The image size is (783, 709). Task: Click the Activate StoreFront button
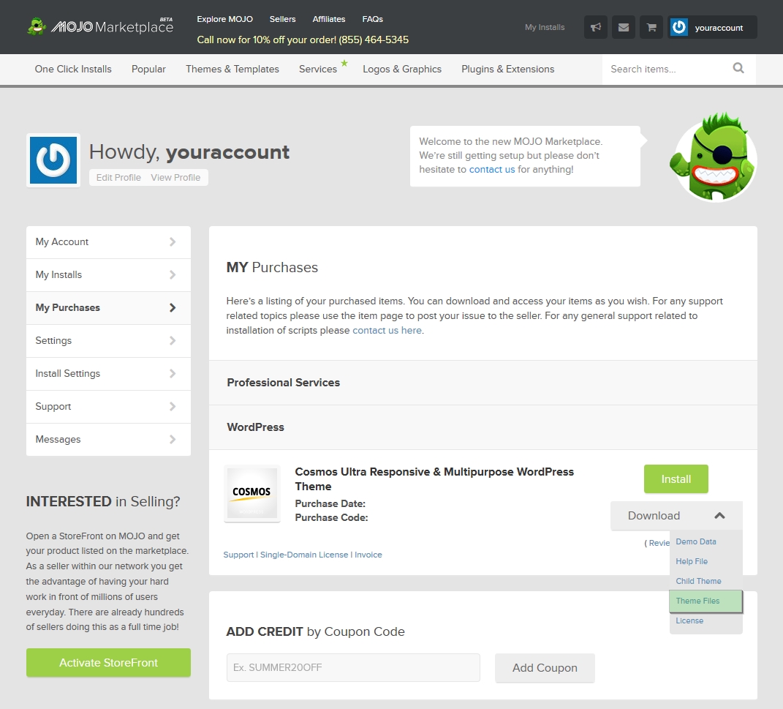point(108,662)
